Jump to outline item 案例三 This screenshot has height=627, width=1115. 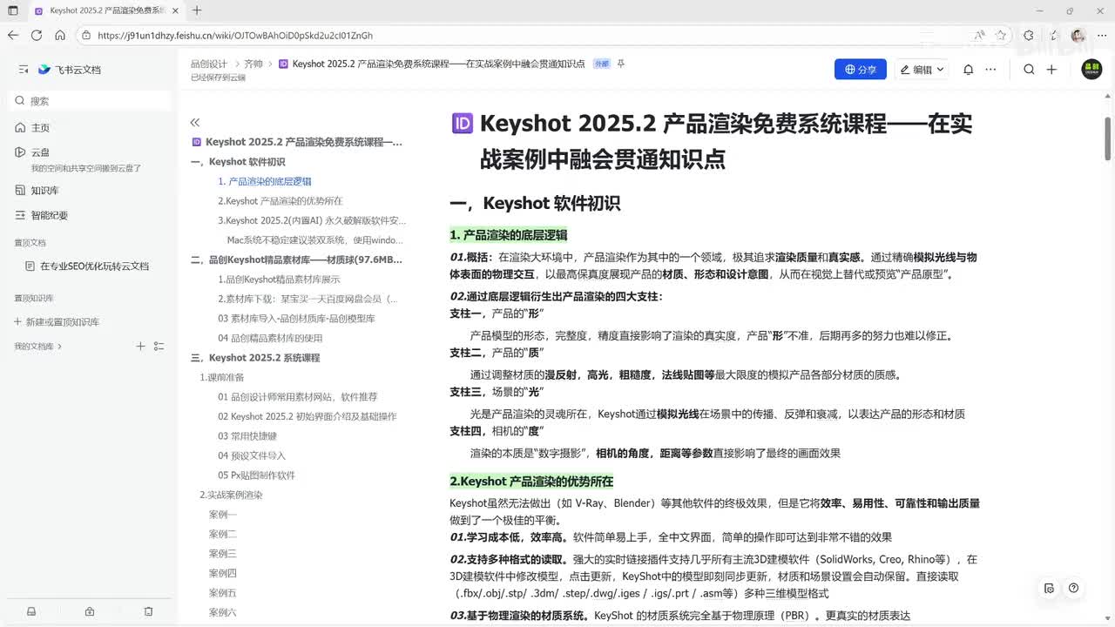[222, 554]
